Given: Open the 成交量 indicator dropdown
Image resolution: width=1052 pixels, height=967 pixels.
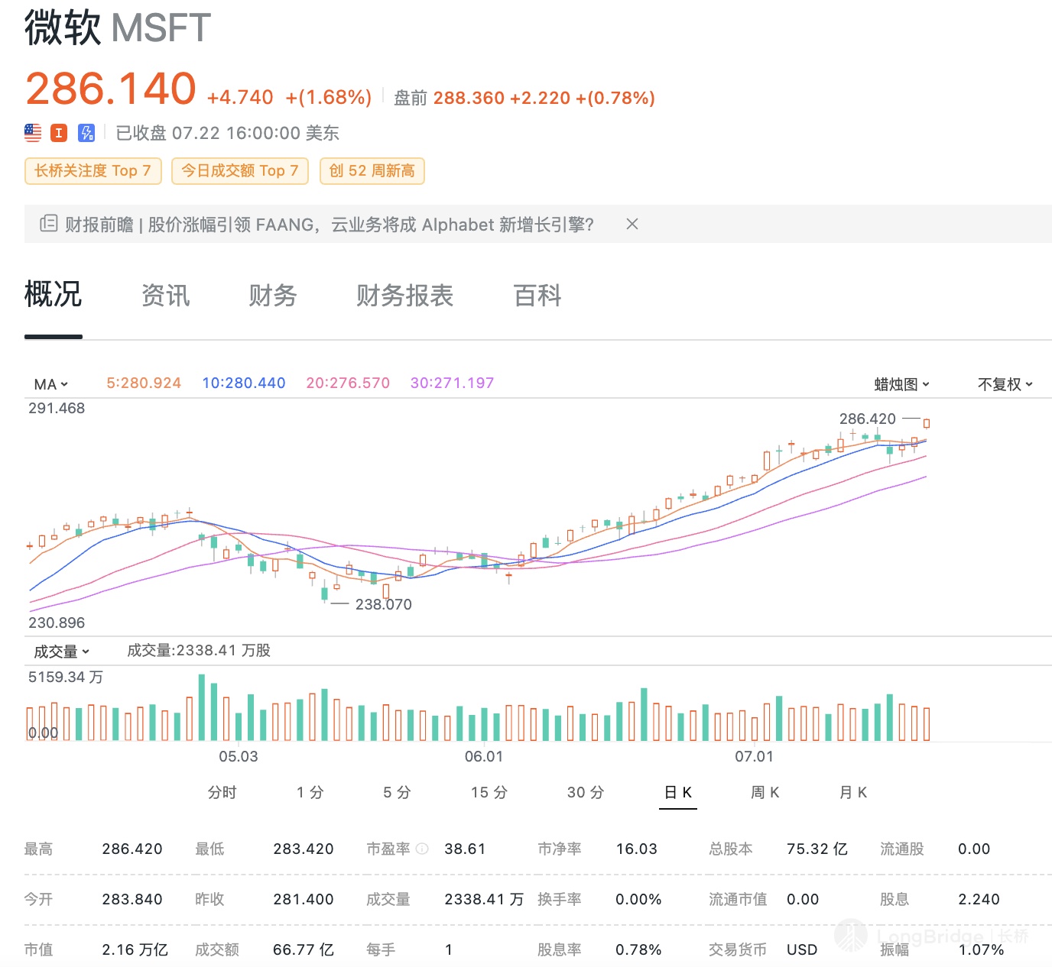Looking at the screenshot, I should (x=62, y=652).
